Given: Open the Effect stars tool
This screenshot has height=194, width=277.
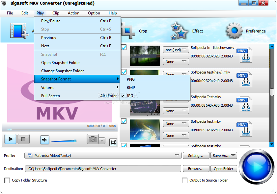Looking at the screenshot, I should pyautogui.click(x=187, y=31).
